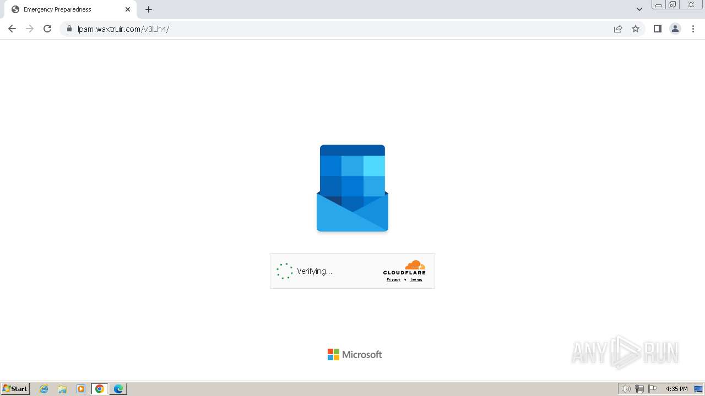Open Cloudflare Privacy link
705x396 pixels.
click(x=393, y=279)
